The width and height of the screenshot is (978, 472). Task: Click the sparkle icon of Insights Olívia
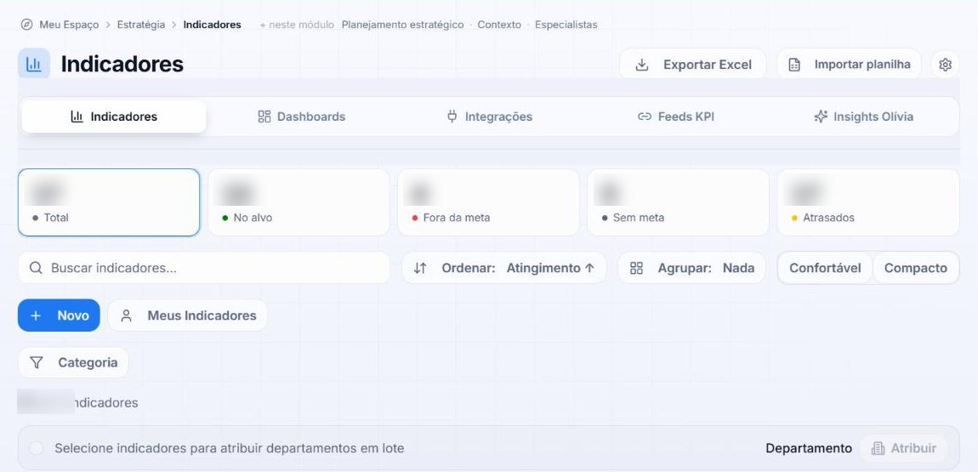pos(821,117)
